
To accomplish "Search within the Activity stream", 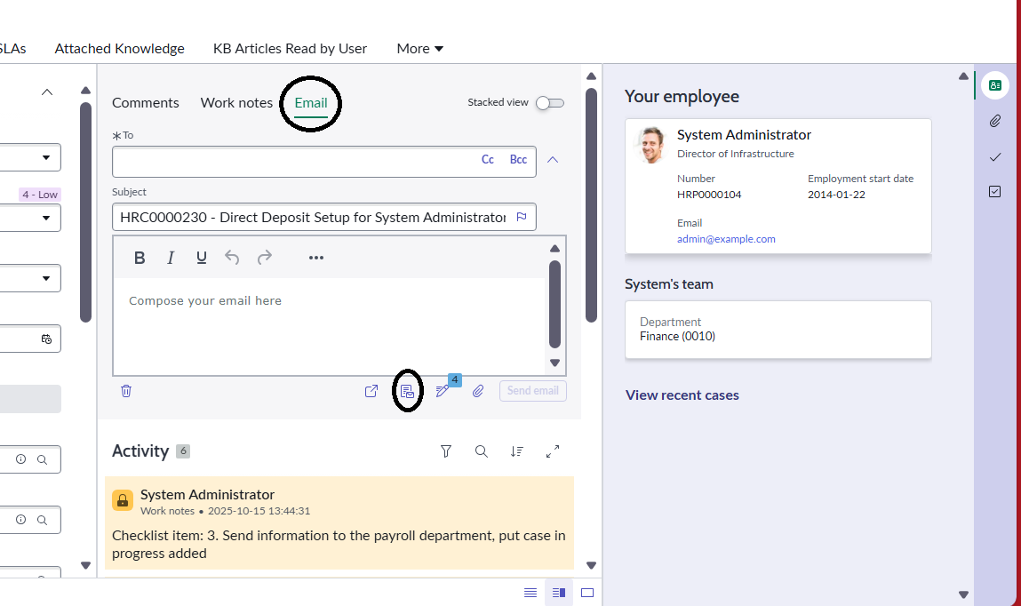I will [482, 451].
